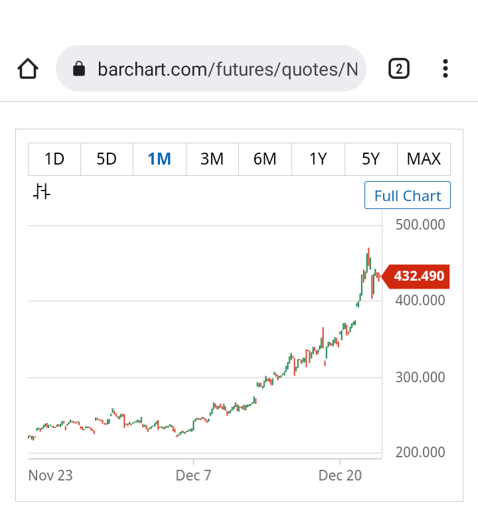Switch chart to 3M range
Screen dimensions: 478x509
pos(212,159)
